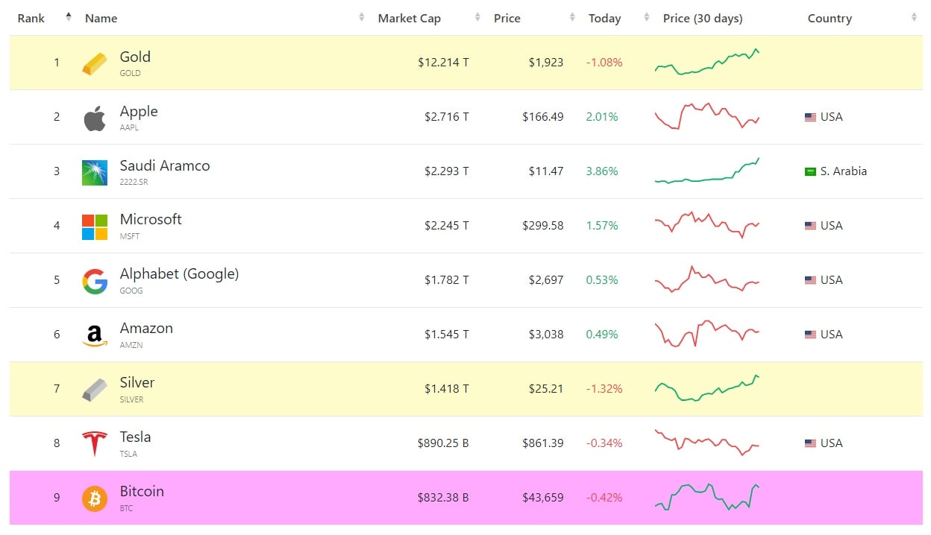Click the Gold bar icon
Screen dimensions: 931x535
(x=95, y=63)
